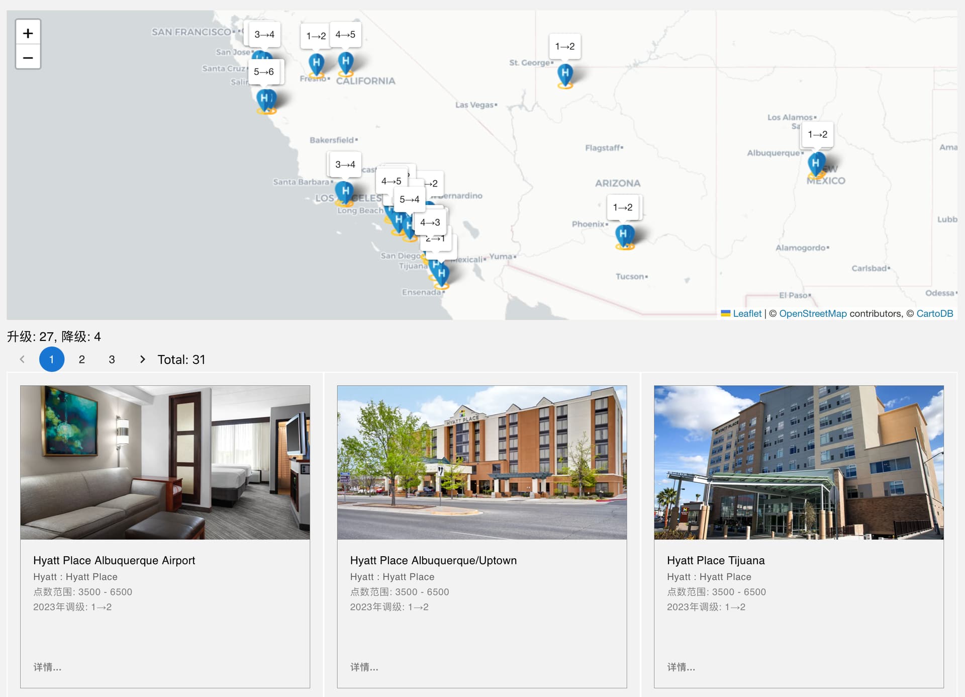Click the 1→2 popup near St. George

pyautogui.click(x=565, y=46)
